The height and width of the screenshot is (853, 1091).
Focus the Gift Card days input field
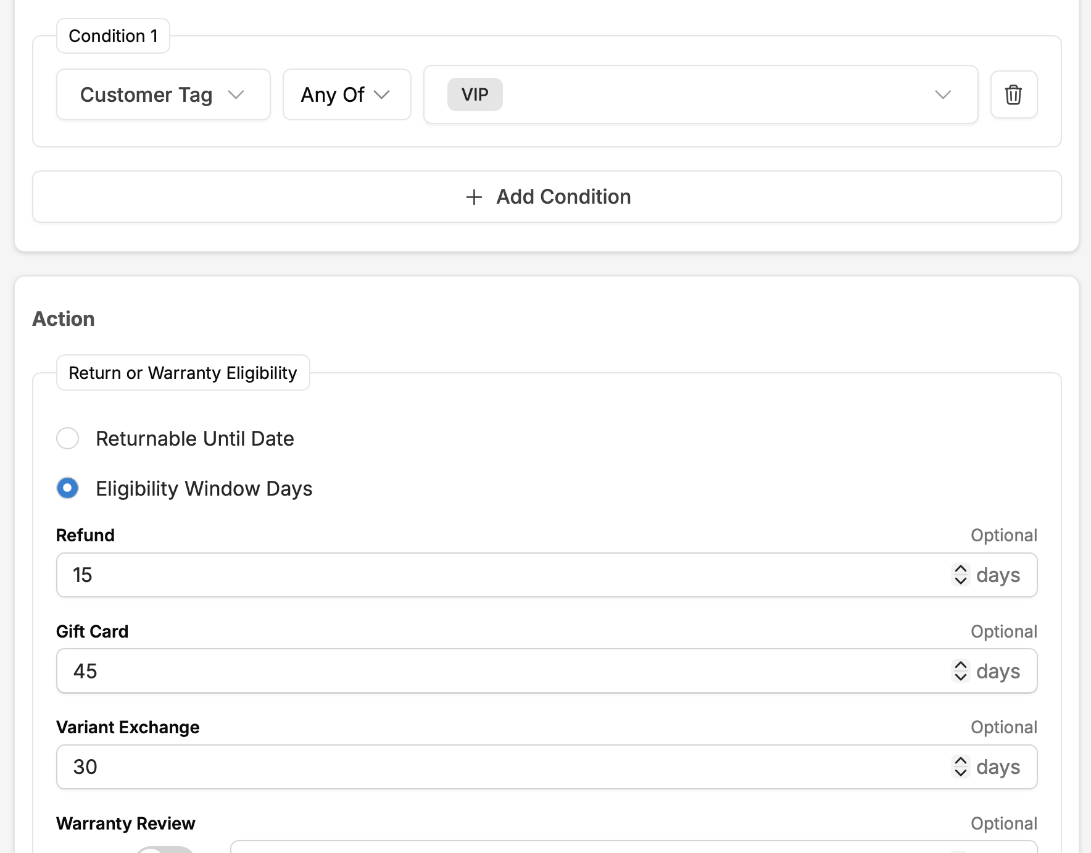coord(547,671)
